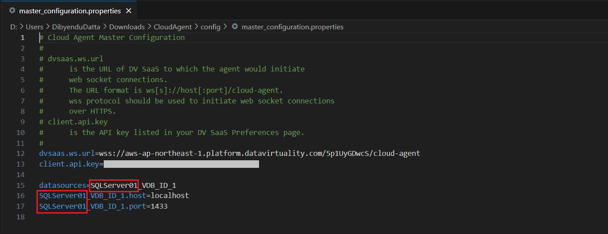
Task: Click the redacted client.api.key value
Action: coord(181,164)
